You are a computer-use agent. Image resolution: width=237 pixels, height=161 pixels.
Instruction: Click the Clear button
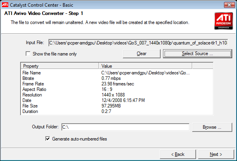tap(142, 54)
